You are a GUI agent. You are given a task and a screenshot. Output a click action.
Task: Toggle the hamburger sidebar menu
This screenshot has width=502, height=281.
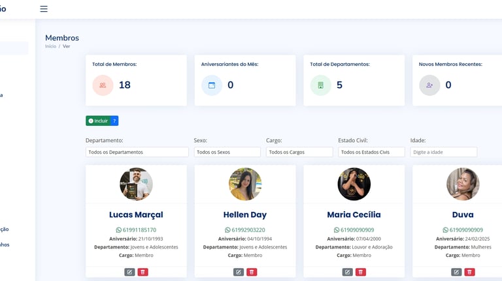(x=44, y=9)
